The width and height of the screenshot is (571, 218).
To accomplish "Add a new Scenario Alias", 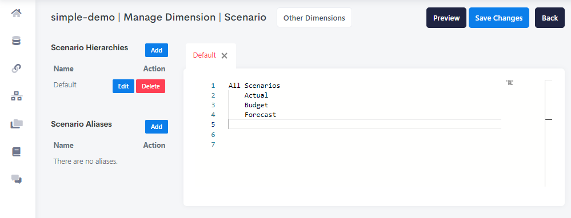I will click(156, 127).
